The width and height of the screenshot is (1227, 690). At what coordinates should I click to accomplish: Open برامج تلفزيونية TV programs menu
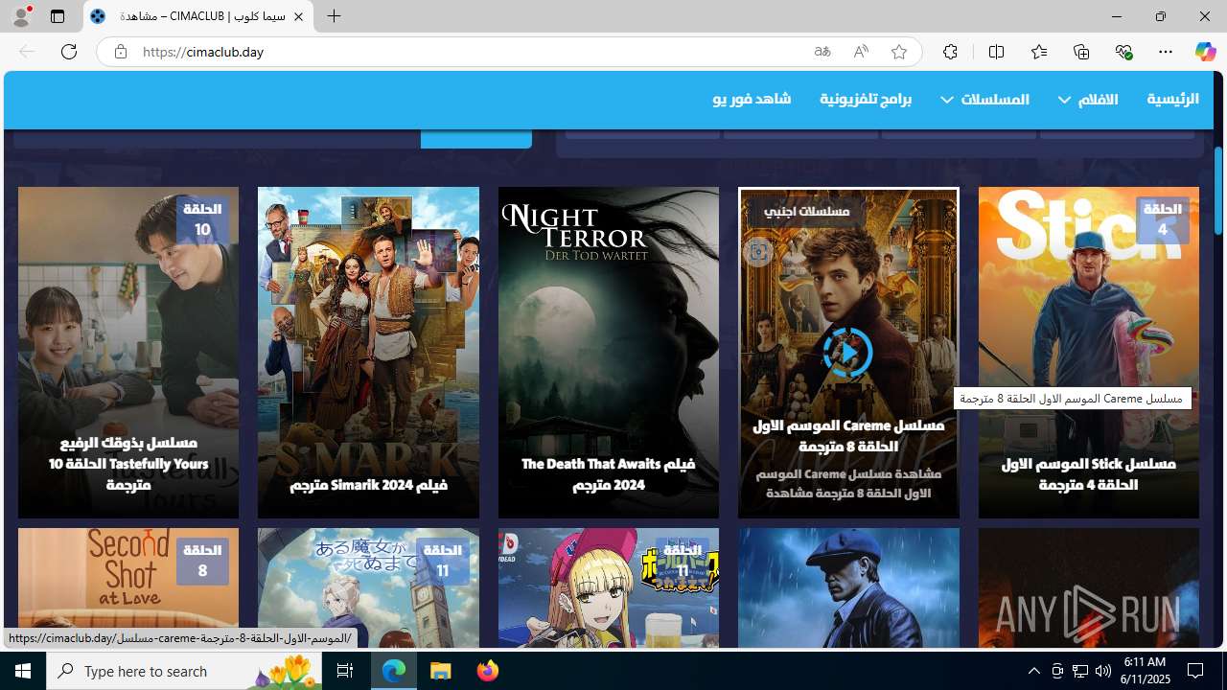866,100
